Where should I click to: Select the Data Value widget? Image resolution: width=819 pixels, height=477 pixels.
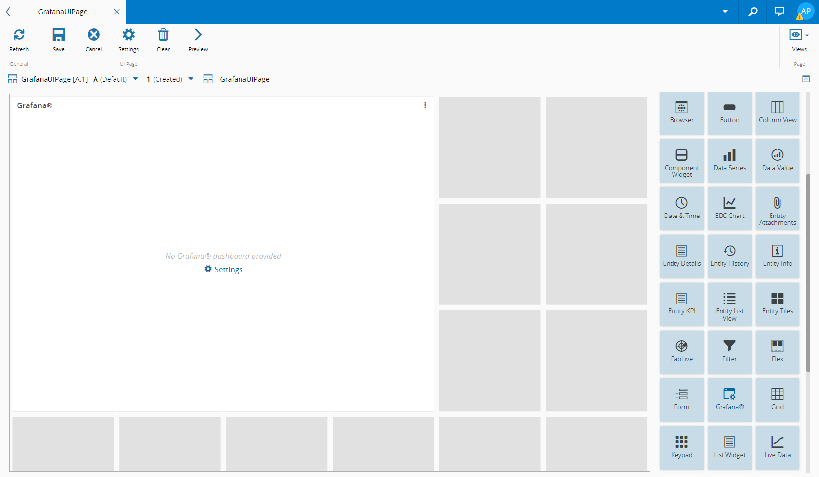[777, 161]
